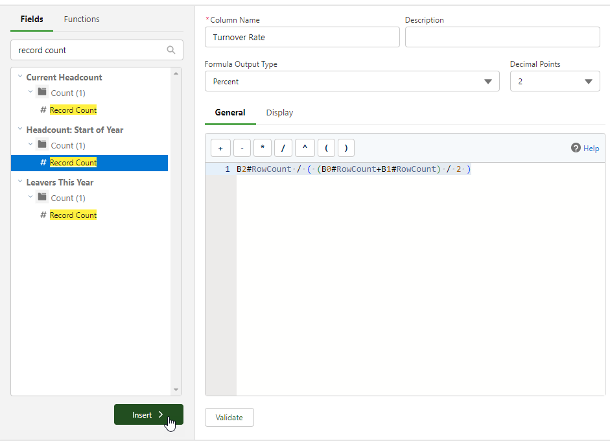The width and height of the screenshot is (610, 441).
Task: Open the Decimal Points dropdown
Action: 554,82
